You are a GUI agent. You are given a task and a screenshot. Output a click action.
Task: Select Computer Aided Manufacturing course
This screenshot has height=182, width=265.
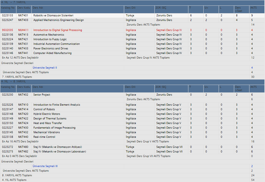tap(52, 53)
